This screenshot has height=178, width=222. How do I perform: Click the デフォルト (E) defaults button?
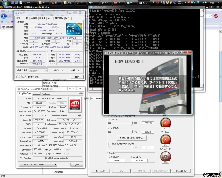(x=181, y=171)
